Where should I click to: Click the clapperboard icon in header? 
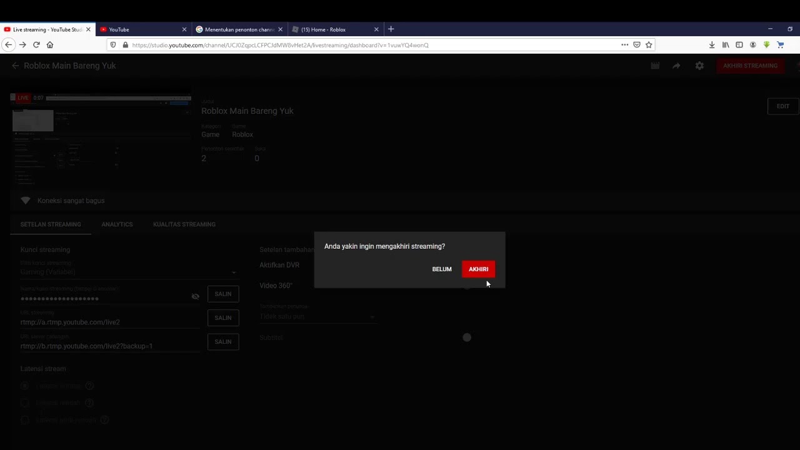(655, 66)
